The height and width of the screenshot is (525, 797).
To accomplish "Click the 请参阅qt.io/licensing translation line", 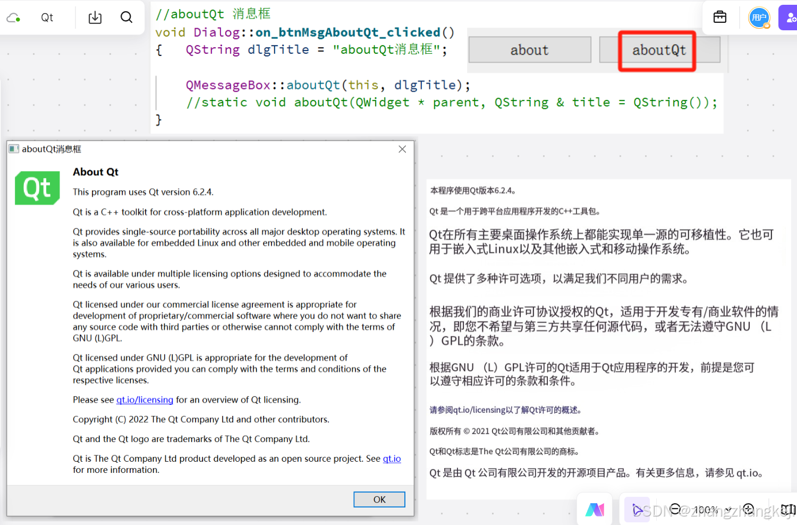I will click(x=507, y=410).
